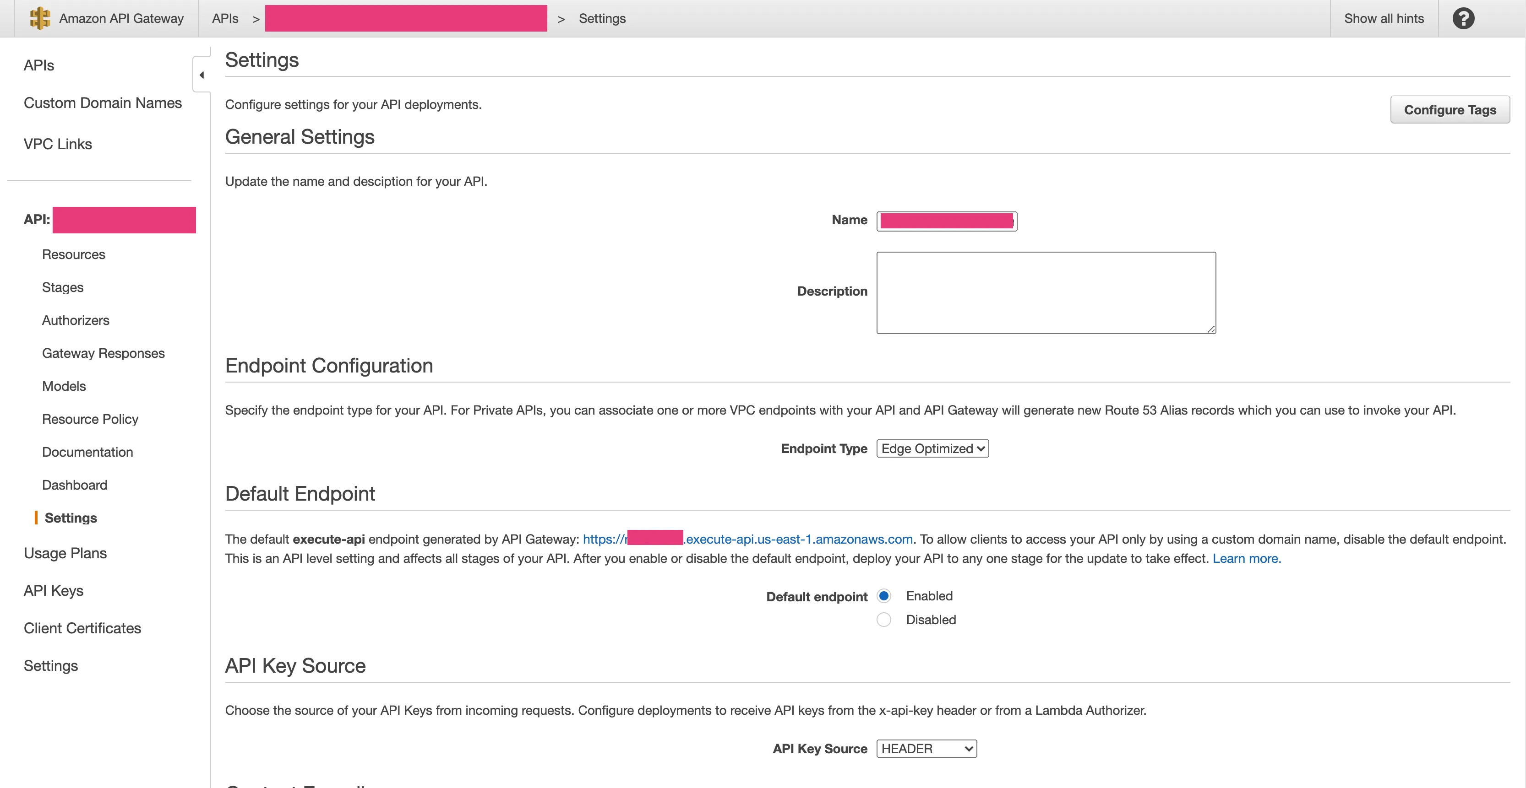1526x788 pixels.
Task: Open the Endpoint Type dropdown
Action: coord(932,449)
